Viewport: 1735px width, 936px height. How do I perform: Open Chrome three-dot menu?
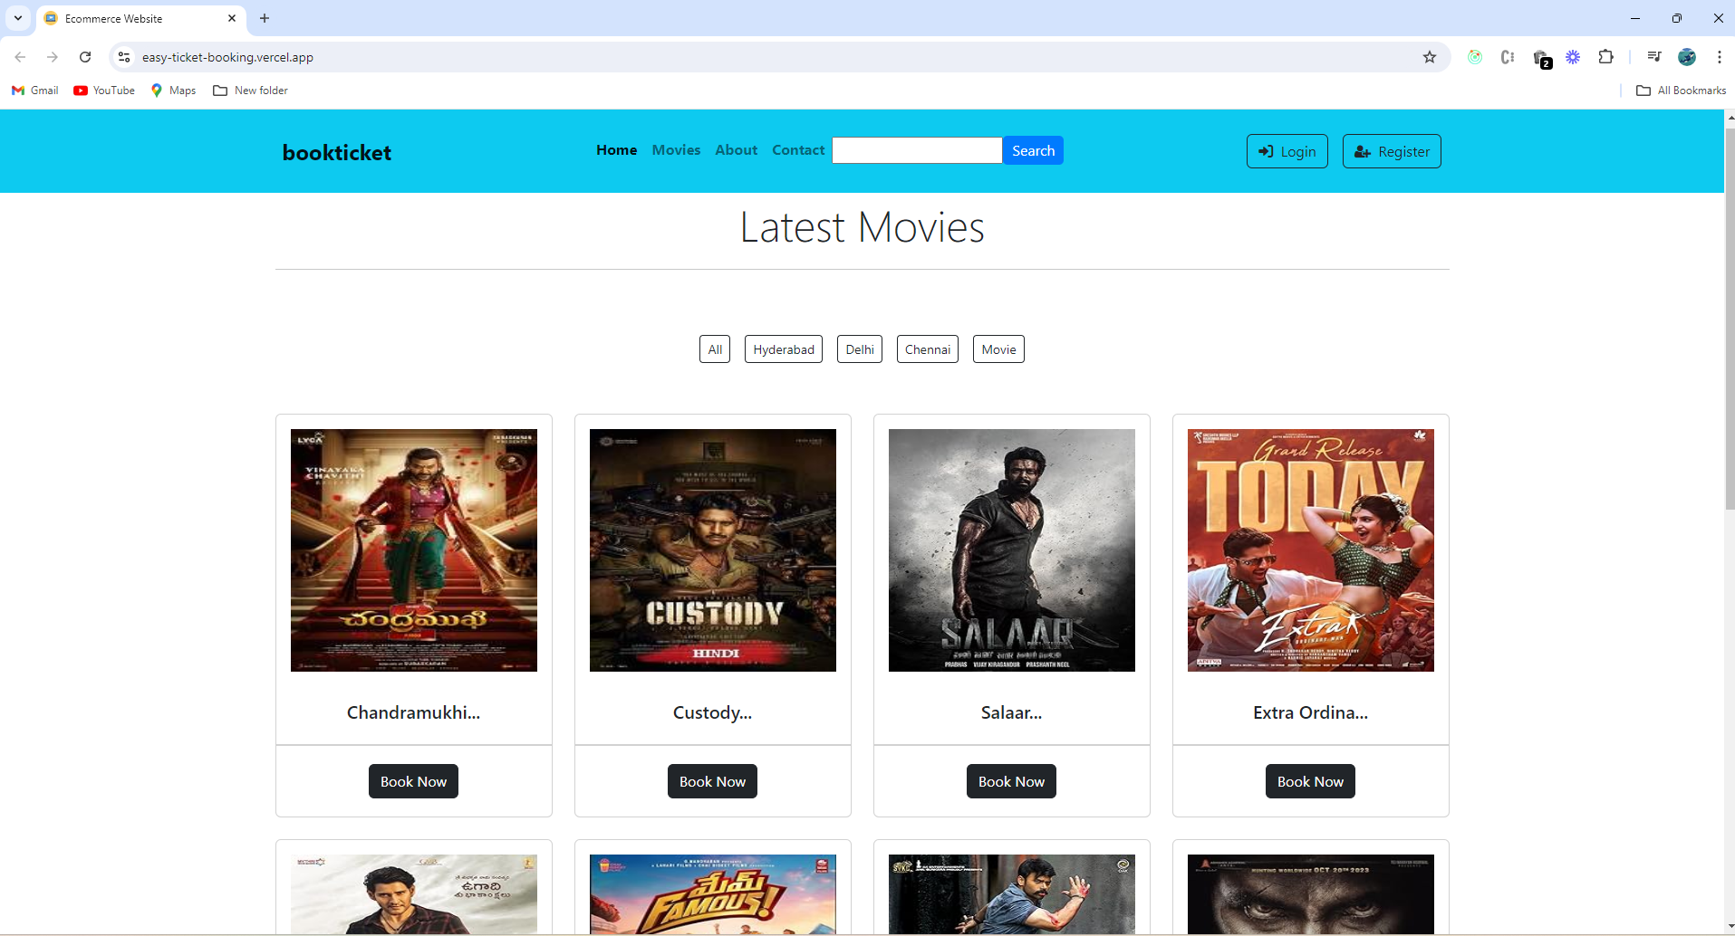click(x=1719, y=57)
